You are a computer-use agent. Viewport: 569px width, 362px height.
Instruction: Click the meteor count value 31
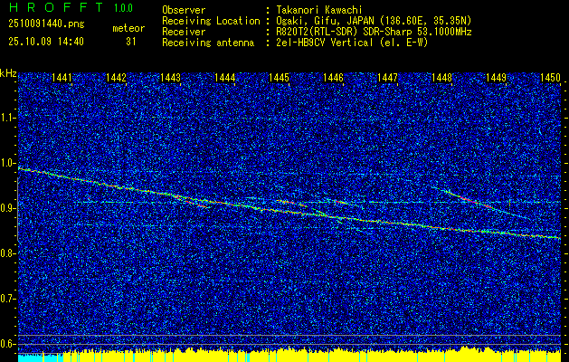131,42
